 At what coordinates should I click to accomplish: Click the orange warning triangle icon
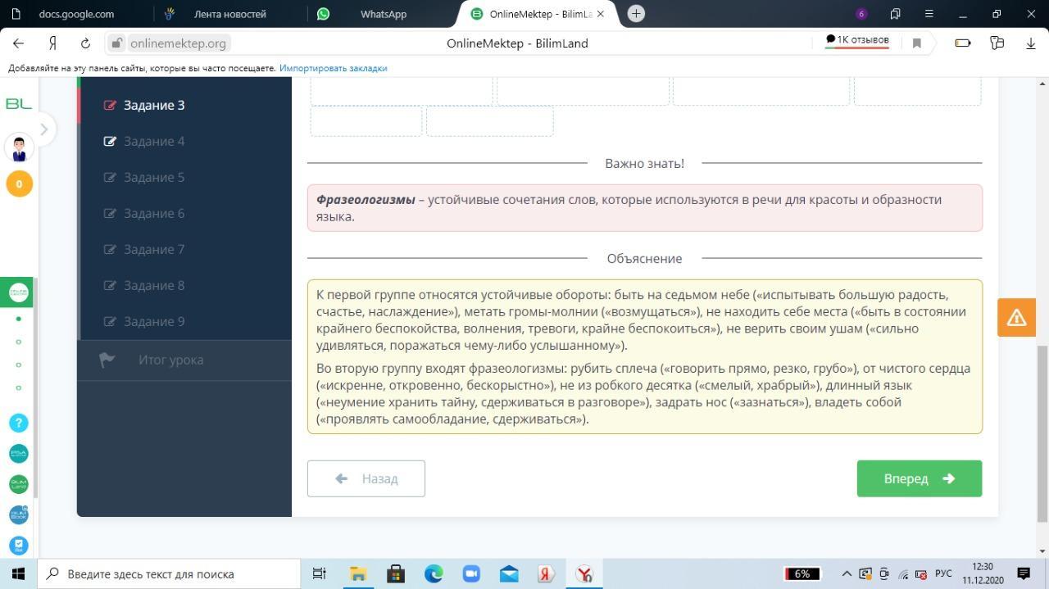(x=1016, y=318)
